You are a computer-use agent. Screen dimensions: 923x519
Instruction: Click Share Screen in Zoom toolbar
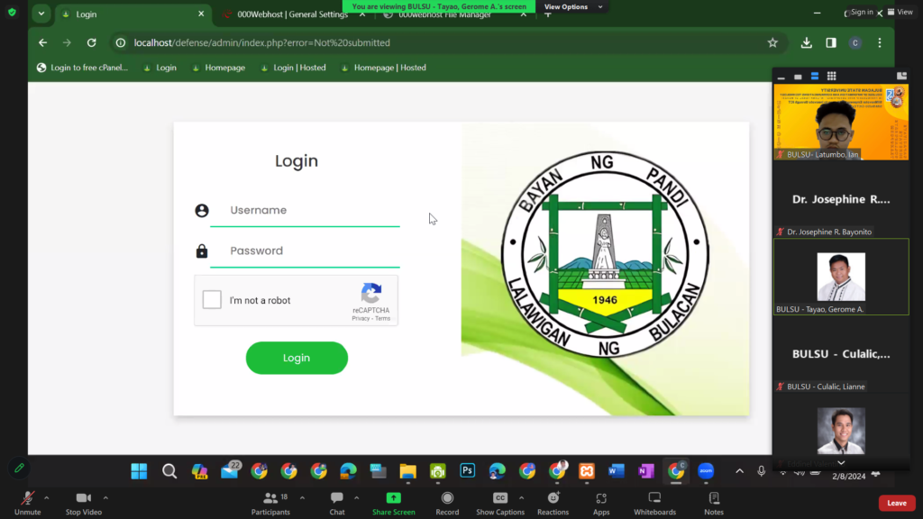(x=393, y=503)
